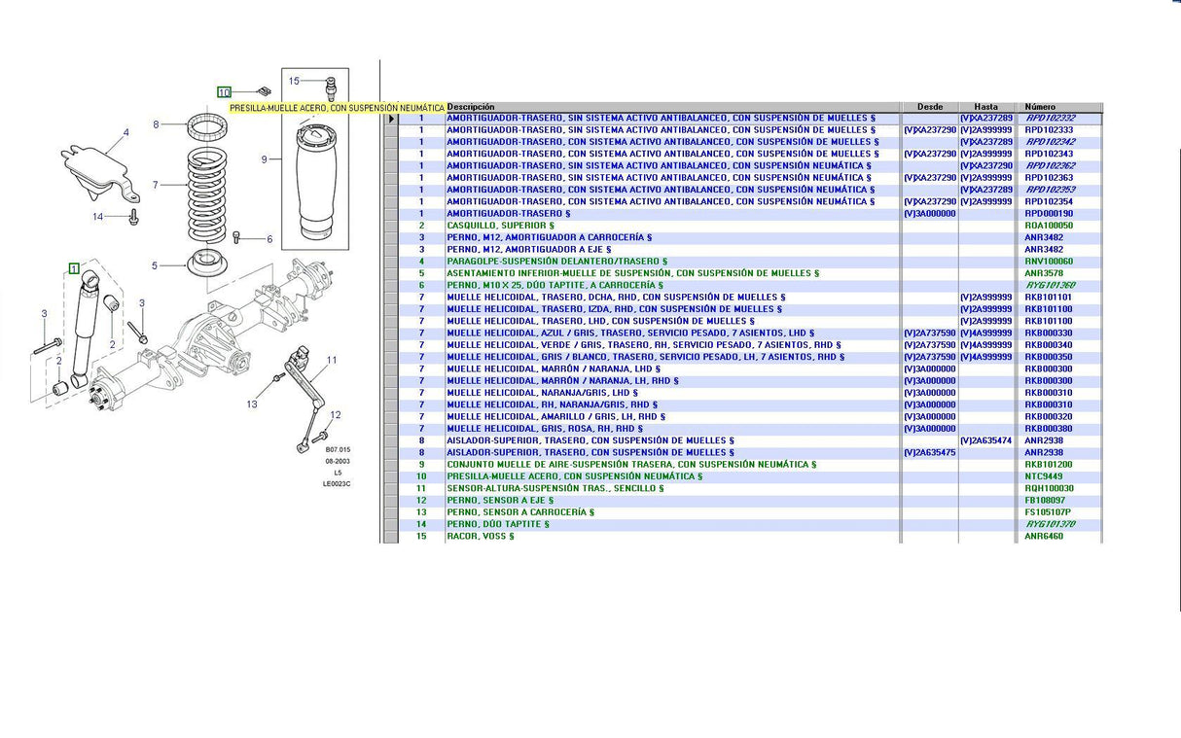Sort by the Número column header
Screen dimensions: 1181x738
pos(1058,107)
